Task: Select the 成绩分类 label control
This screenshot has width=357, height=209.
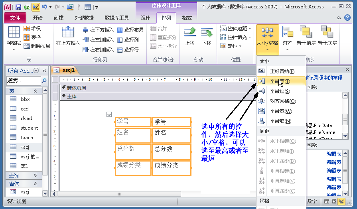Action: 133,168
